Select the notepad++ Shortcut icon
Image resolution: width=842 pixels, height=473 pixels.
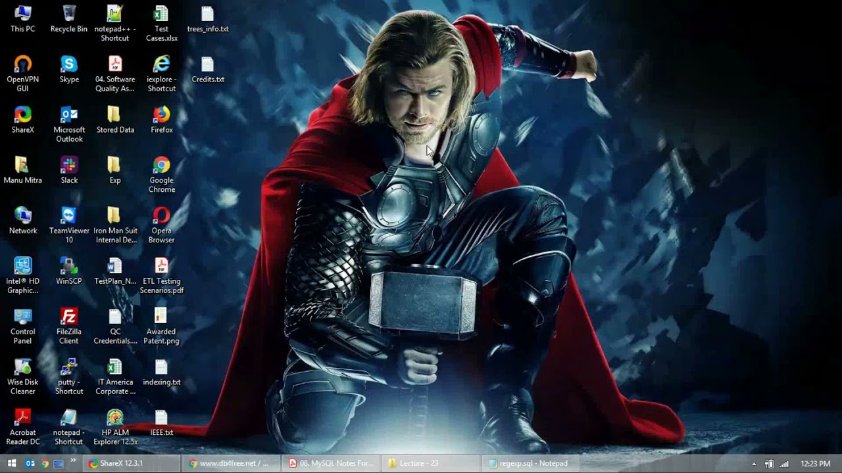(115, 23)
